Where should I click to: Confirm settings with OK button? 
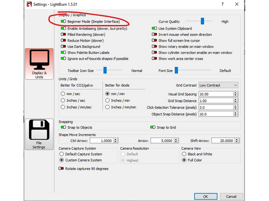pyautogui.click(x=206, y=196)
